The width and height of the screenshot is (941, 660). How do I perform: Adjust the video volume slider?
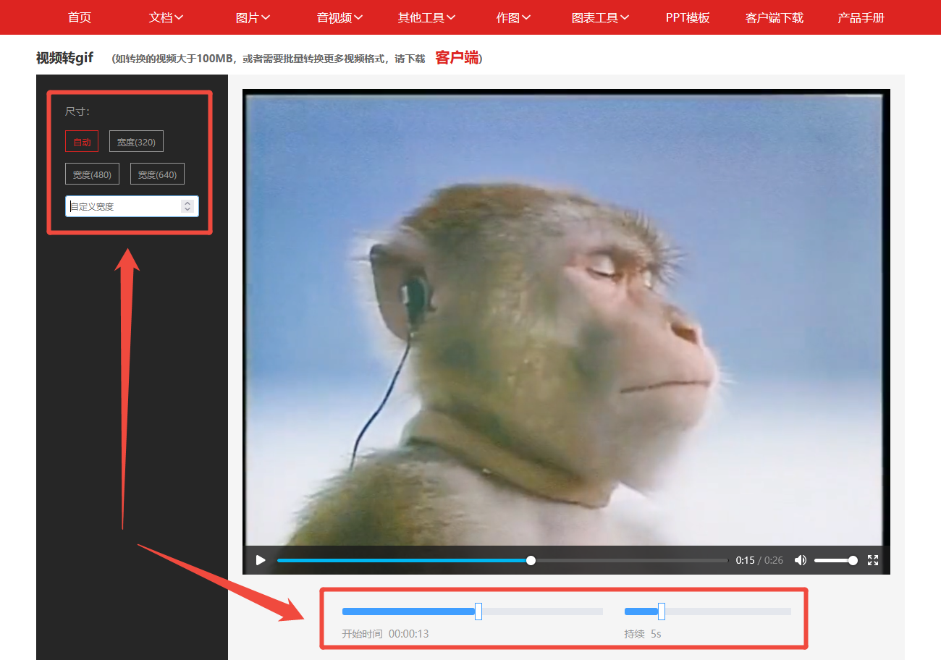[x=835, y=560]
